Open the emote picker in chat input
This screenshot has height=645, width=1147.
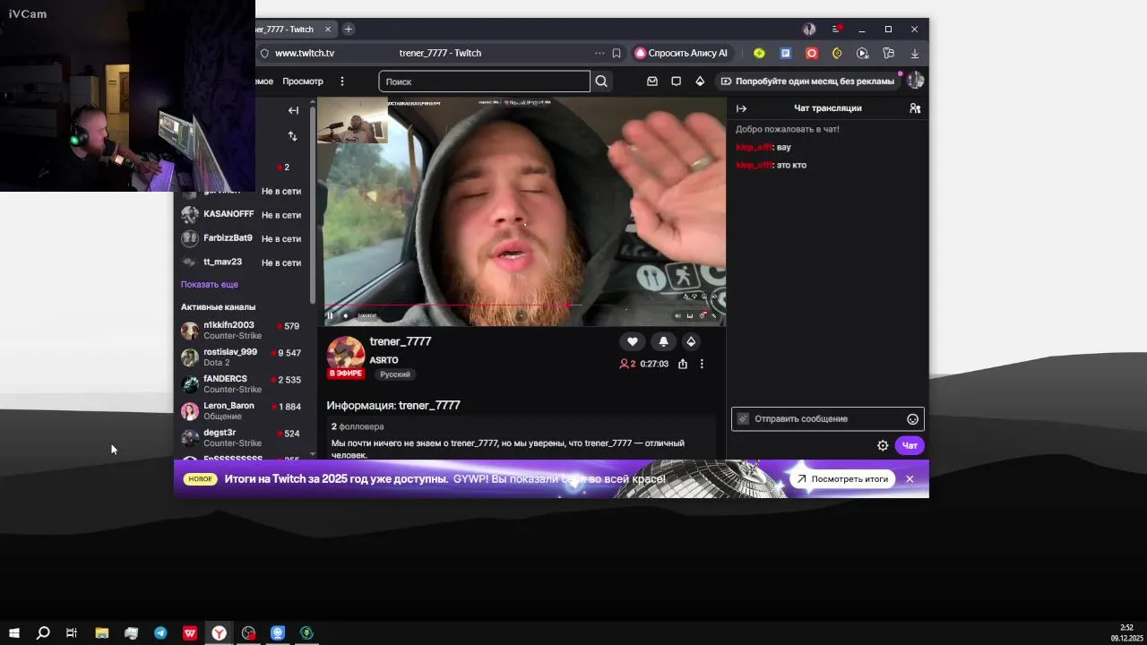912,419
